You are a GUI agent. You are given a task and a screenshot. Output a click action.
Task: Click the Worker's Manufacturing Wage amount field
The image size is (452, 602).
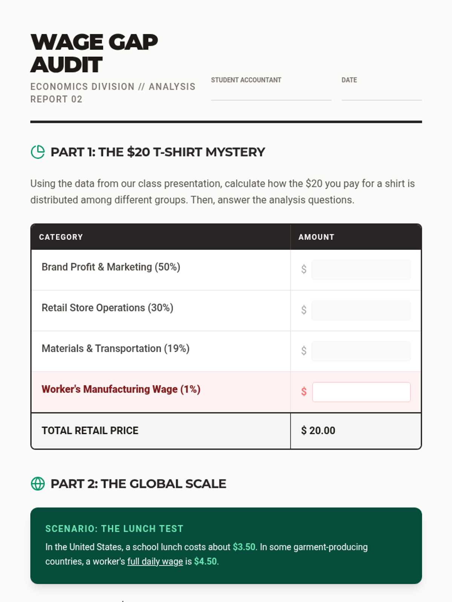pyautogui.click(x=361, y=392)
